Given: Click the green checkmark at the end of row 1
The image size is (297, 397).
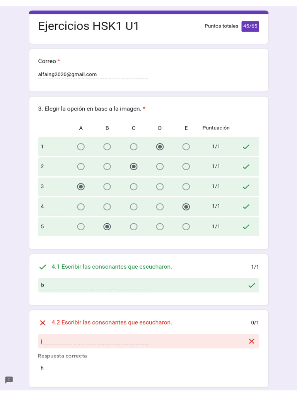Looking at the screenshot, I should [x=246, y=147].
